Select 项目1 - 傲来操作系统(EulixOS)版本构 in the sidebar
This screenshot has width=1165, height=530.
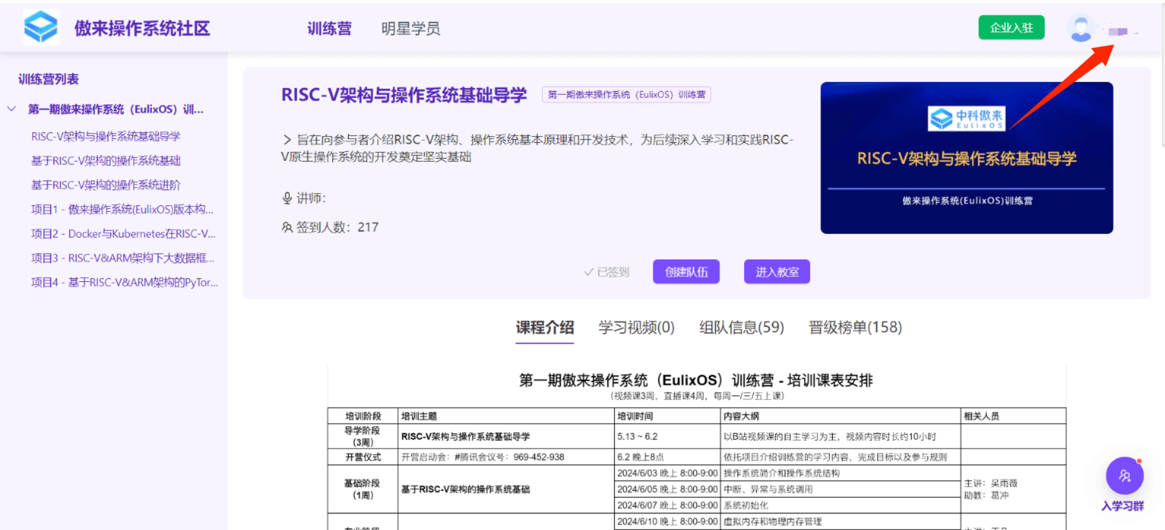(x=122, y=209)
